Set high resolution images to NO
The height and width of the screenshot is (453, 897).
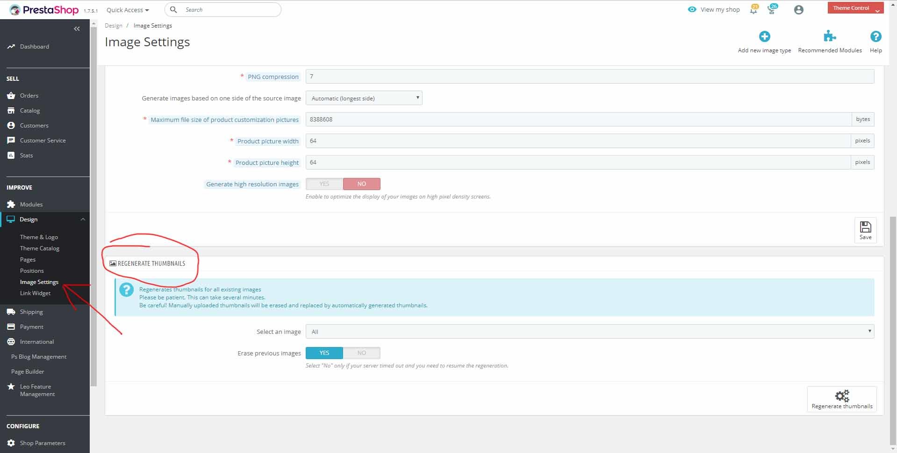tap(362, 184)
